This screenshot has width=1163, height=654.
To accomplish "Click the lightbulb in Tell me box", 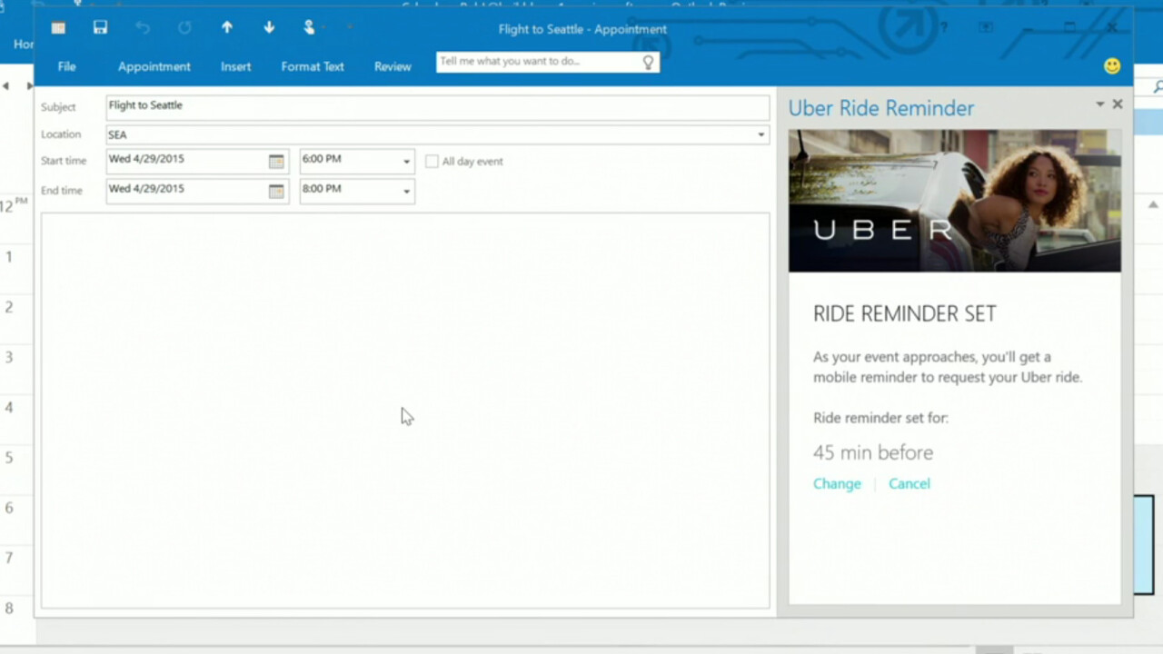I will pyautogui.click(x=648, y=62).
